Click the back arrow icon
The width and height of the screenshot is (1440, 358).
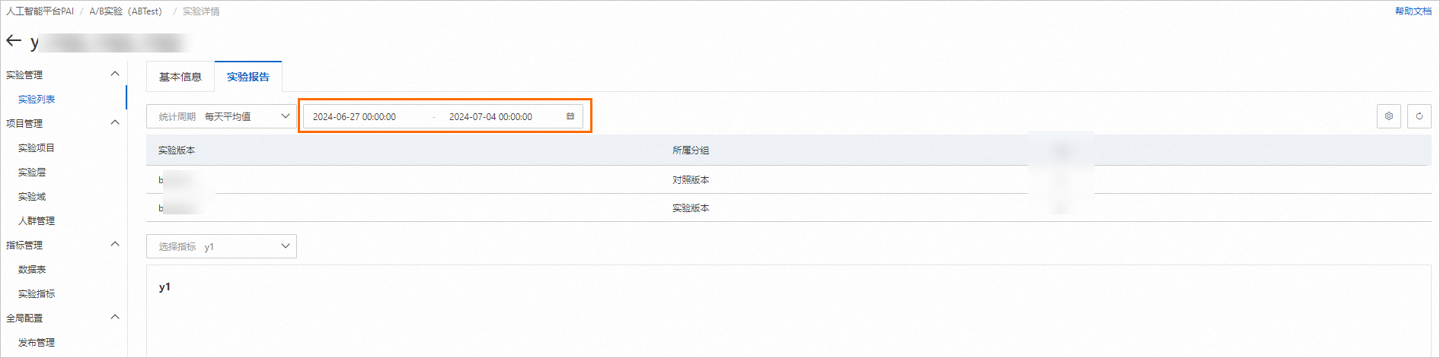(14, 41)
